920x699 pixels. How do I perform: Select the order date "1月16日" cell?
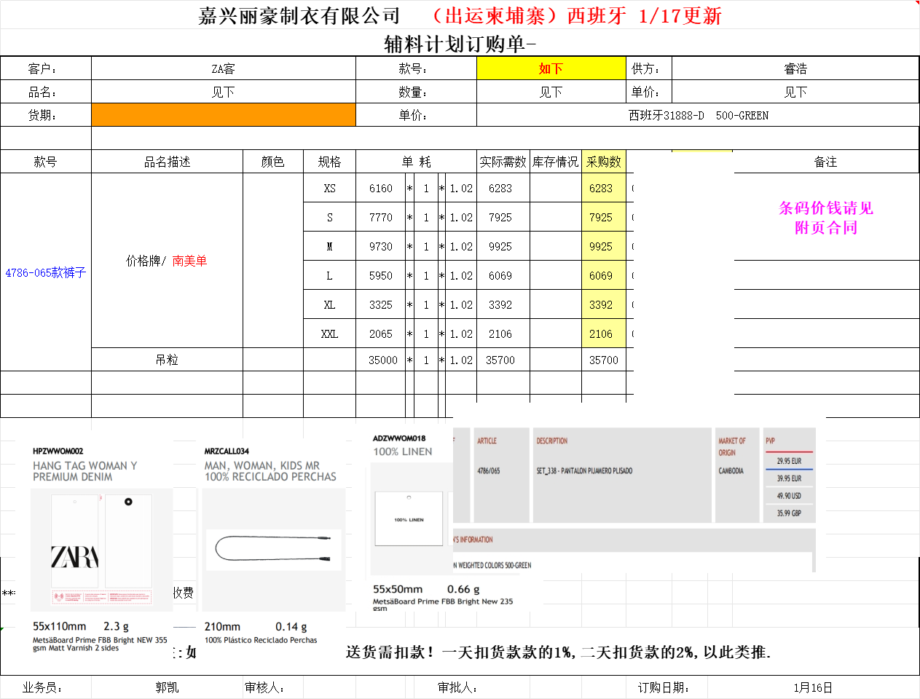(812, 687)
